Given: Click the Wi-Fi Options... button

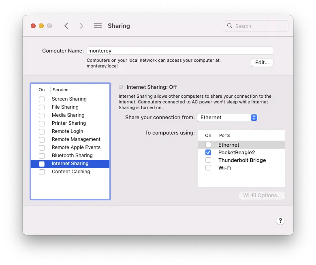Looking at the screenshot, I should 262,196.
